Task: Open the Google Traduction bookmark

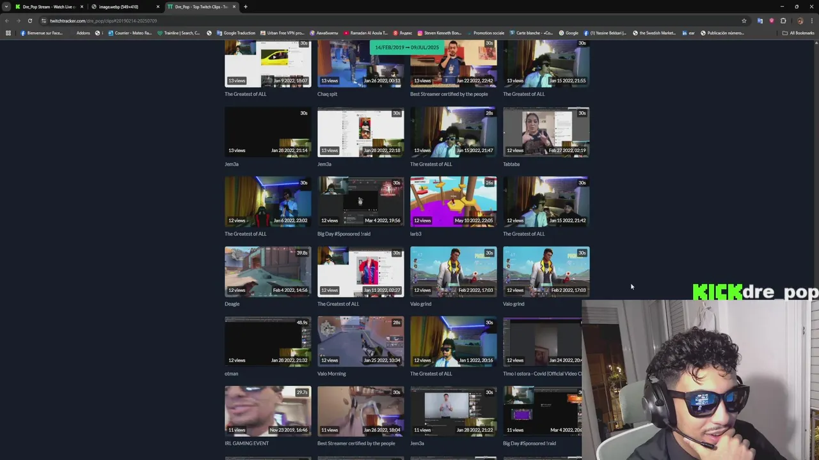Action: coord(235,33)
